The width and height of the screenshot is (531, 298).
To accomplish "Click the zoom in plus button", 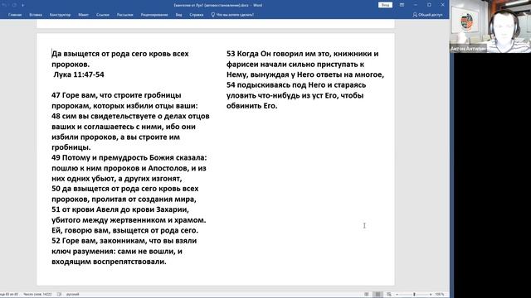I will [x=431, y=295].
